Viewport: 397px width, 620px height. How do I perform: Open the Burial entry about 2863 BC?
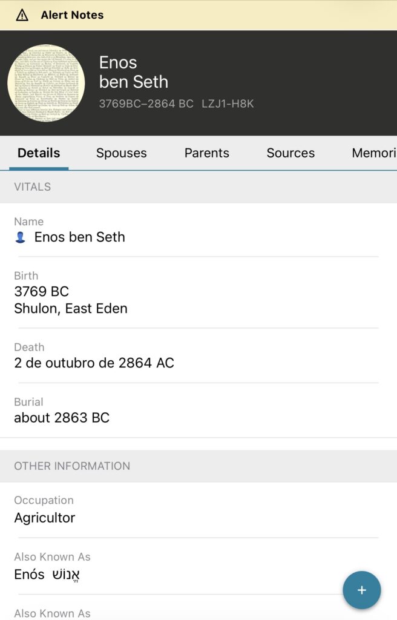(x=62, y=418)
